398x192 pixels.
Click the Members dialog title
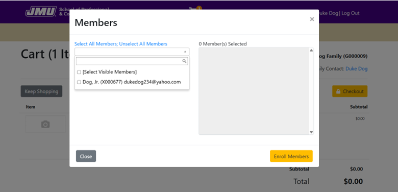click(96, 22)
